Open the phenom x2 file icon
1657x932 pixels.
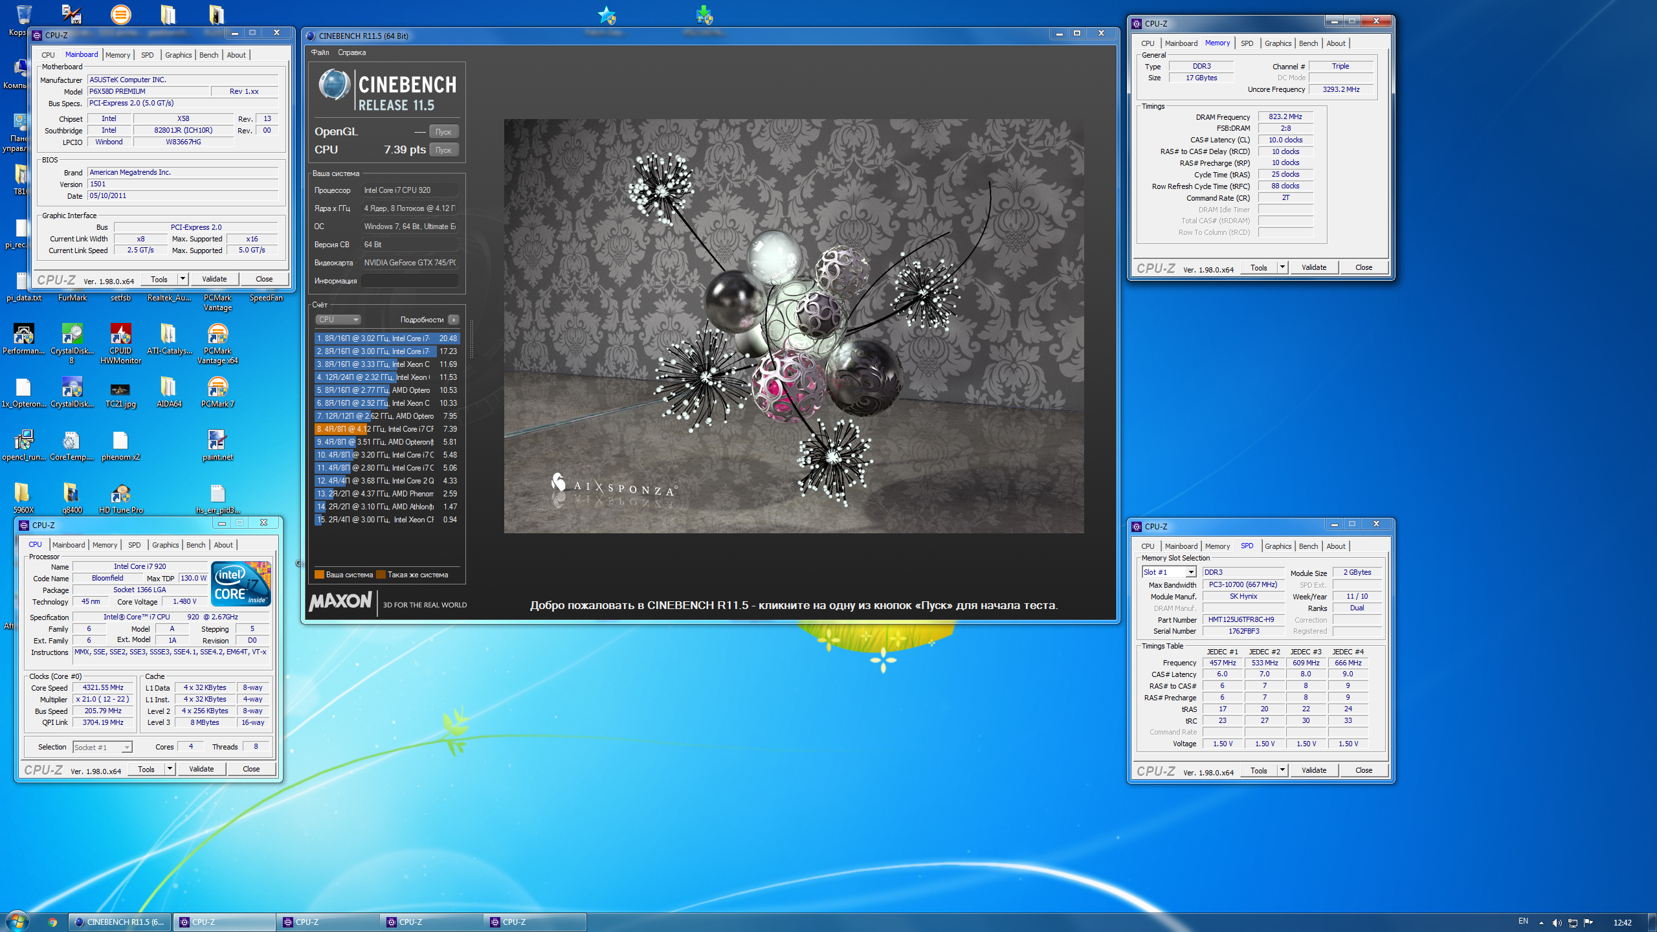coord(120,445)
